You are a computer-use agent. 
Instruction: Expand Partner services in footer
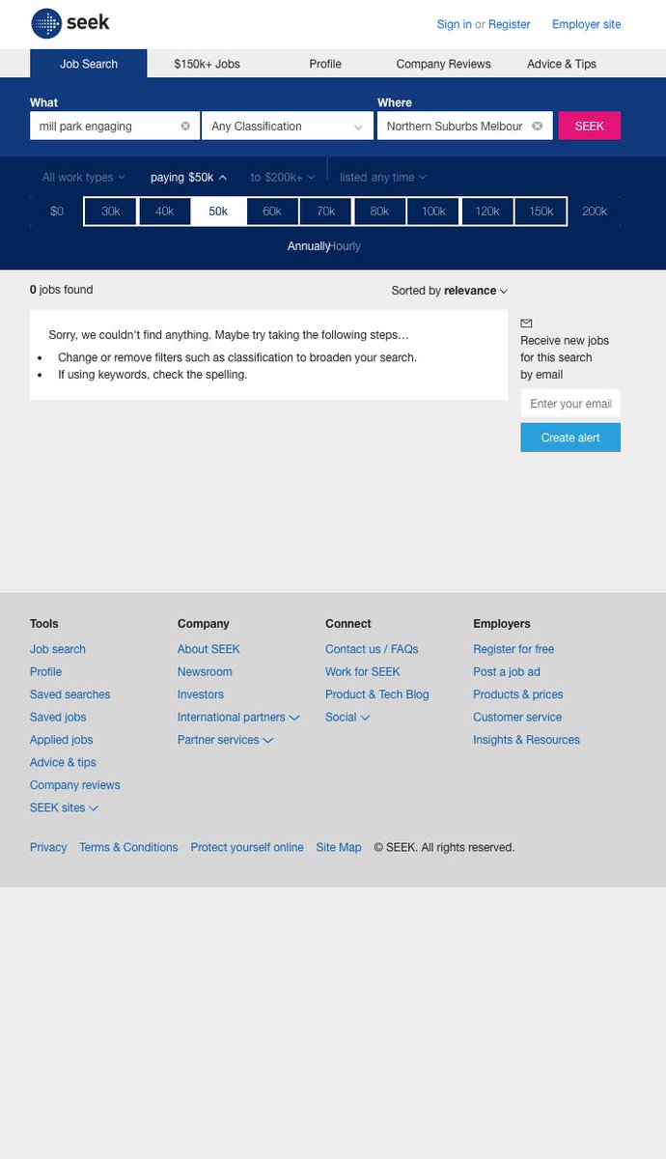point(225,740)
